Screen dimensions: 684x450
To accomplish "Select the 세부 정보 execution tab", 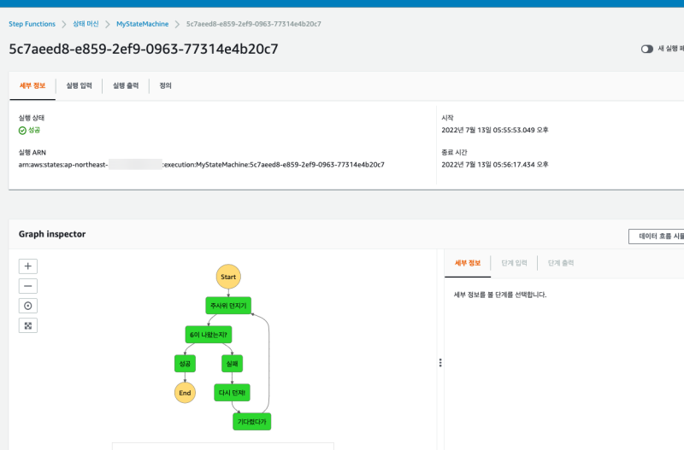I will [32, 86].
